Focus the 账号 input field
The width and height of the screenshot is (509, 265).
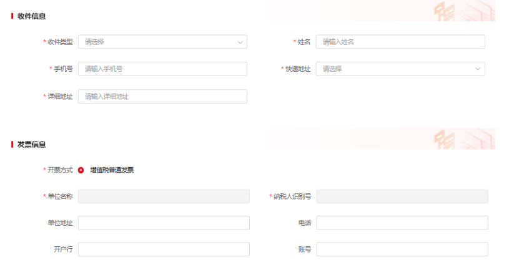pyautogui.click(x=402, y=249)
